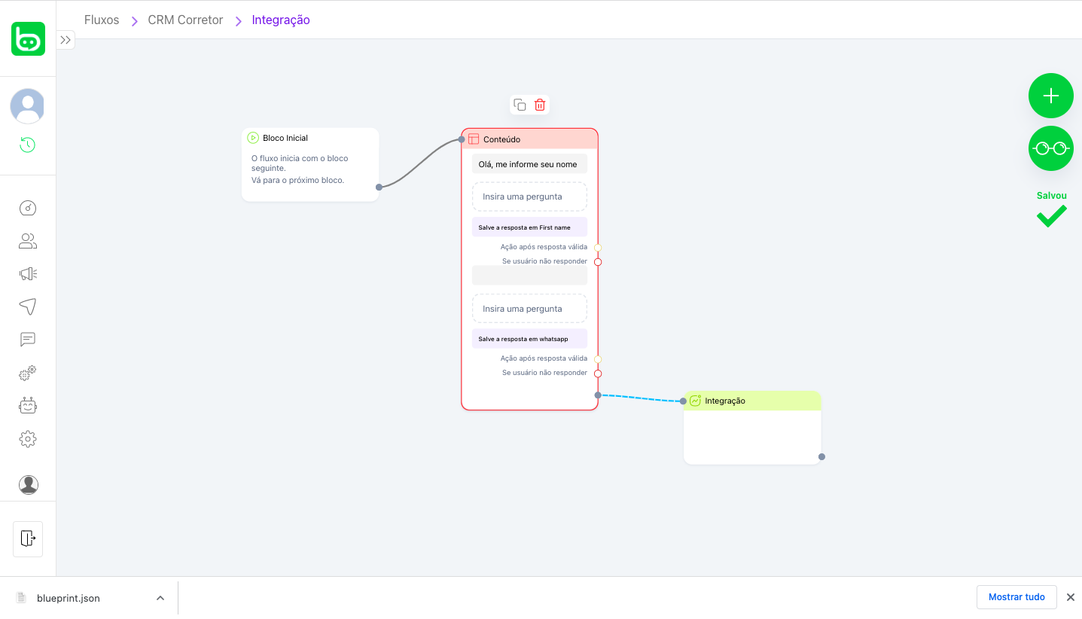The image size is (1082, 619).
Task: Click the duplicate block icon above Conteúdo
Action: [x=520, y=105]
